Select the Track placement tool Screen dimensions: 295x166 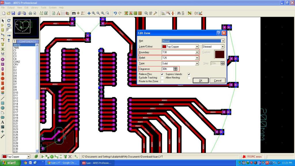3,35
